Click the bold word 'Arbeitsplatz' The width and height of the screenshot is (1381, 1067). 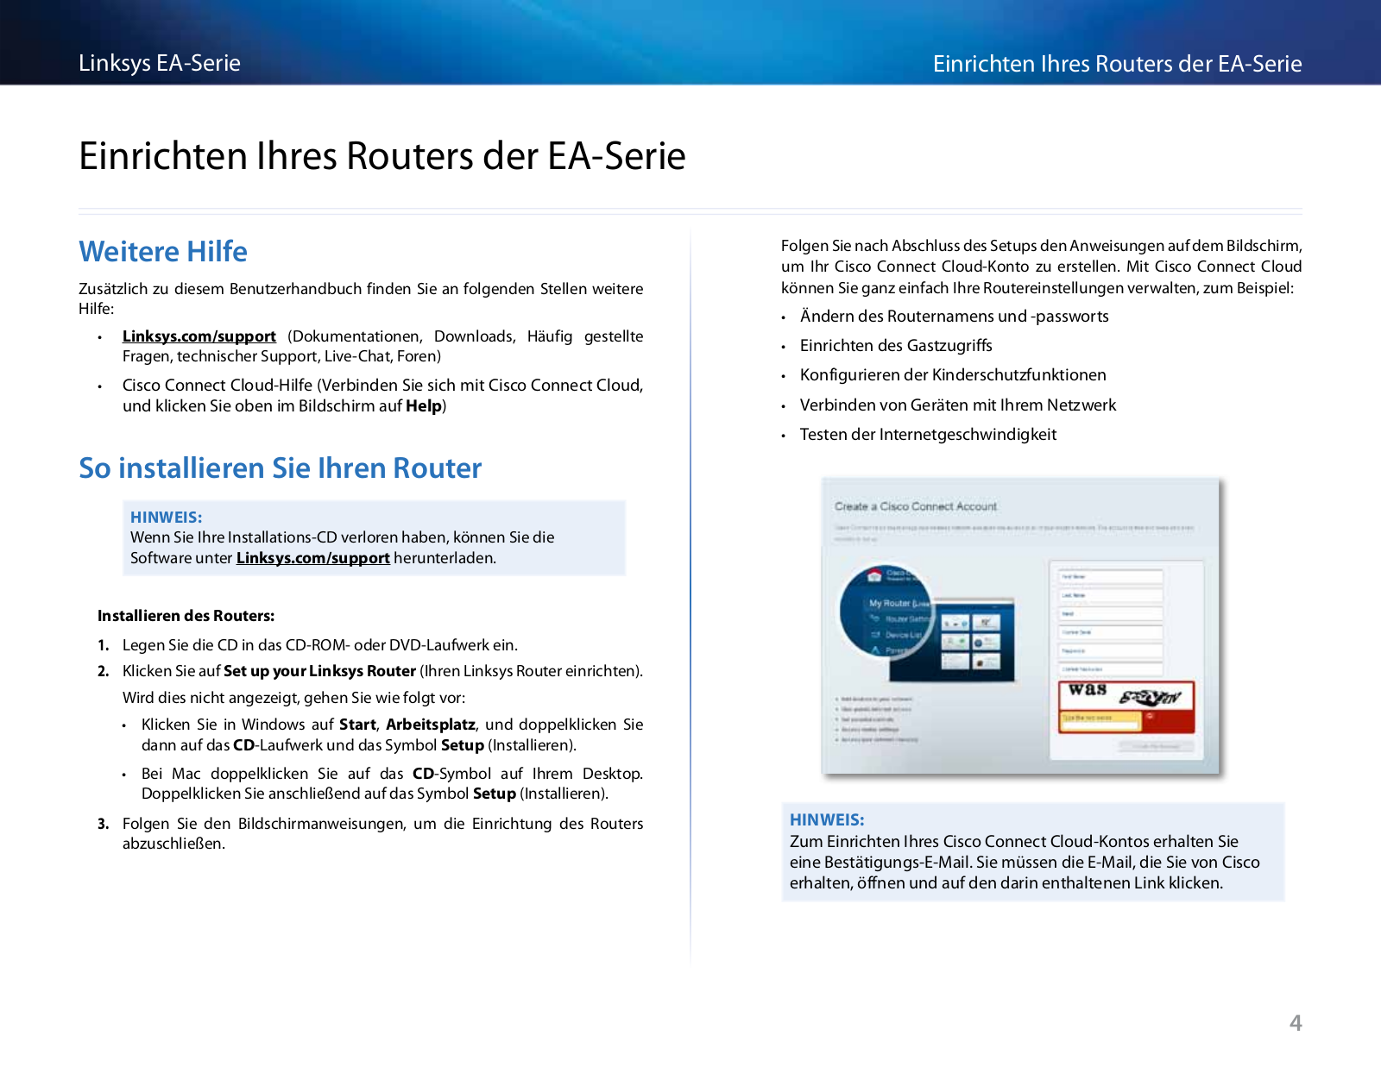[x=431, y=725]
